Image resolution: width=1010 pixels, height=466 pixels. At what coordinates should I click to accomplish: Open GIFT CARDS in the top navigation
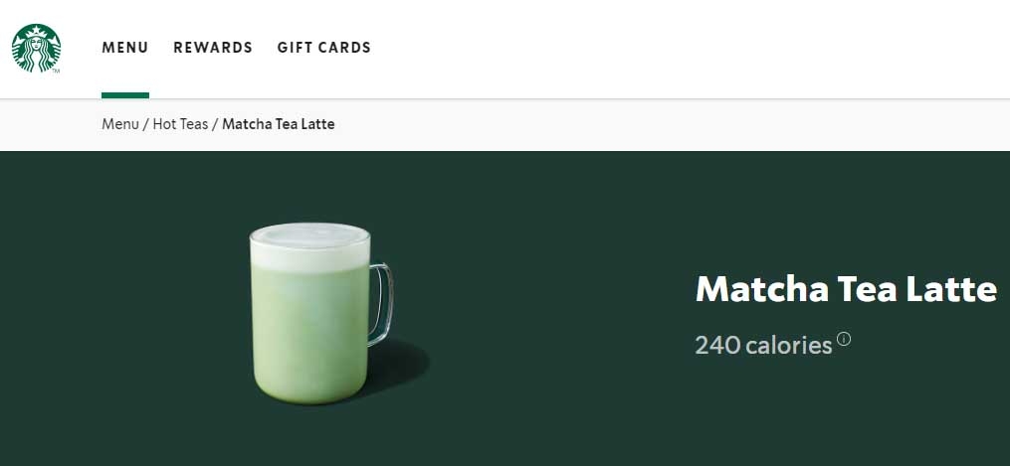[x=324, y=48]
